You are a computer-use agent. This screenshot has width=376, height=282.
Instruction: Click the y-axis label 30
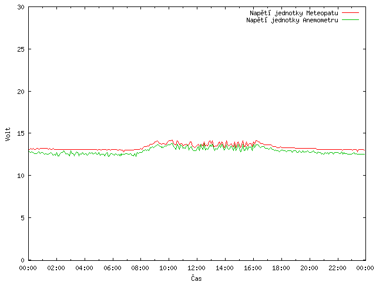[21, 7]
